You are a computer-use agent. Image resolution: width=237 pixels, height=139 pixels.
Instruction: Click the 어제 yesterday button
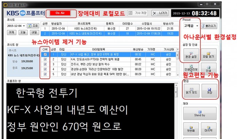pos(11,32)
